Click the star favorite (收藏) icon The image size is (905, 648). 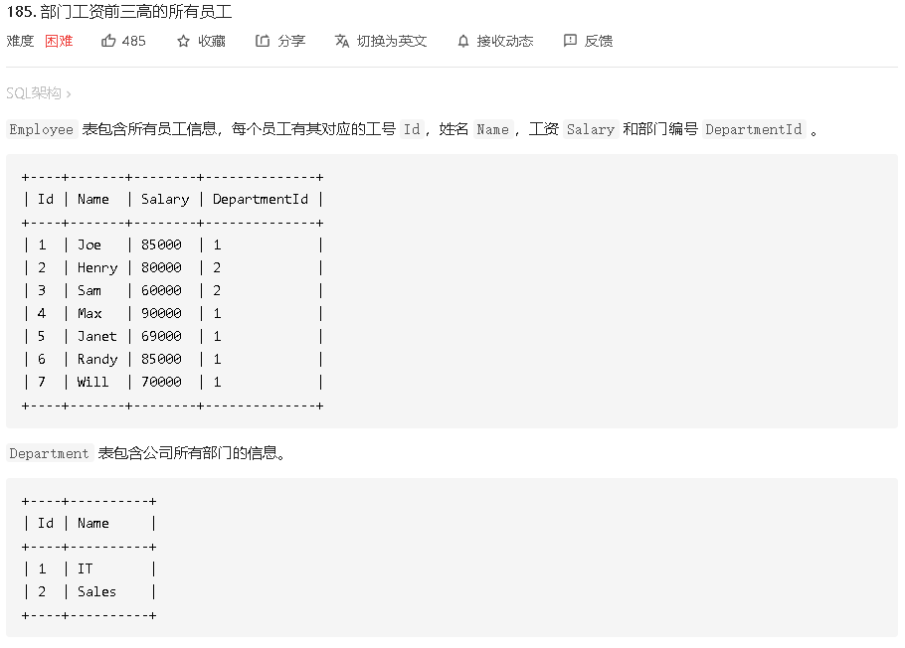point(181,42)
